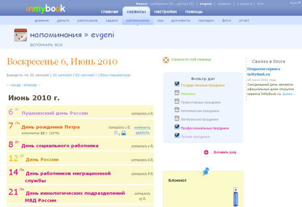Click Сброс параметров link
The image size is (302, 207).
[x=114, y=75]
